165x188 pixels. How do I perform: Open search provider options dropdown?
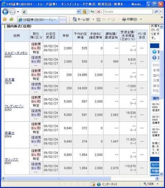point(161,11)
